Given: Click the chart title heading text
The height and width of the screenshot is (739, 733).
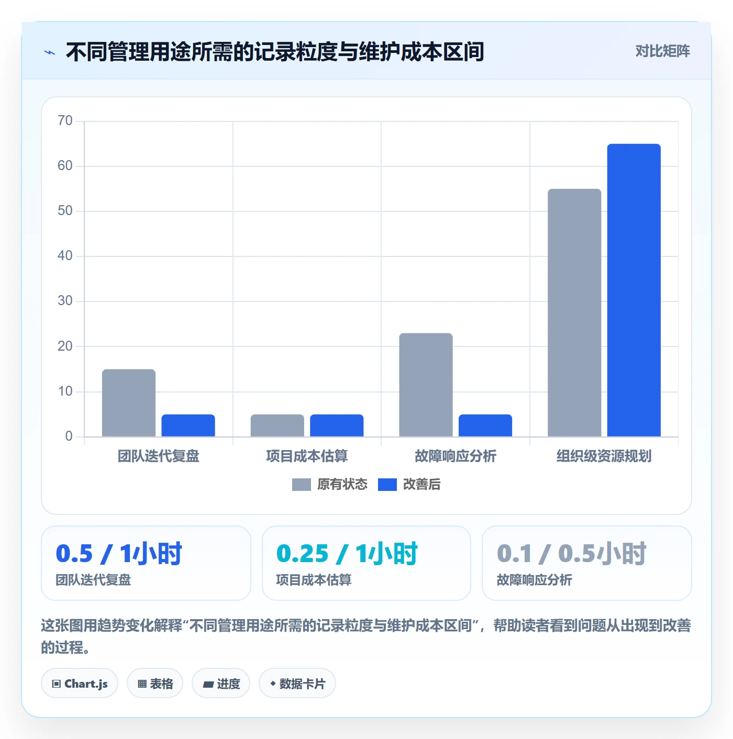Looking at the screenshot, I should click(275, 52).
